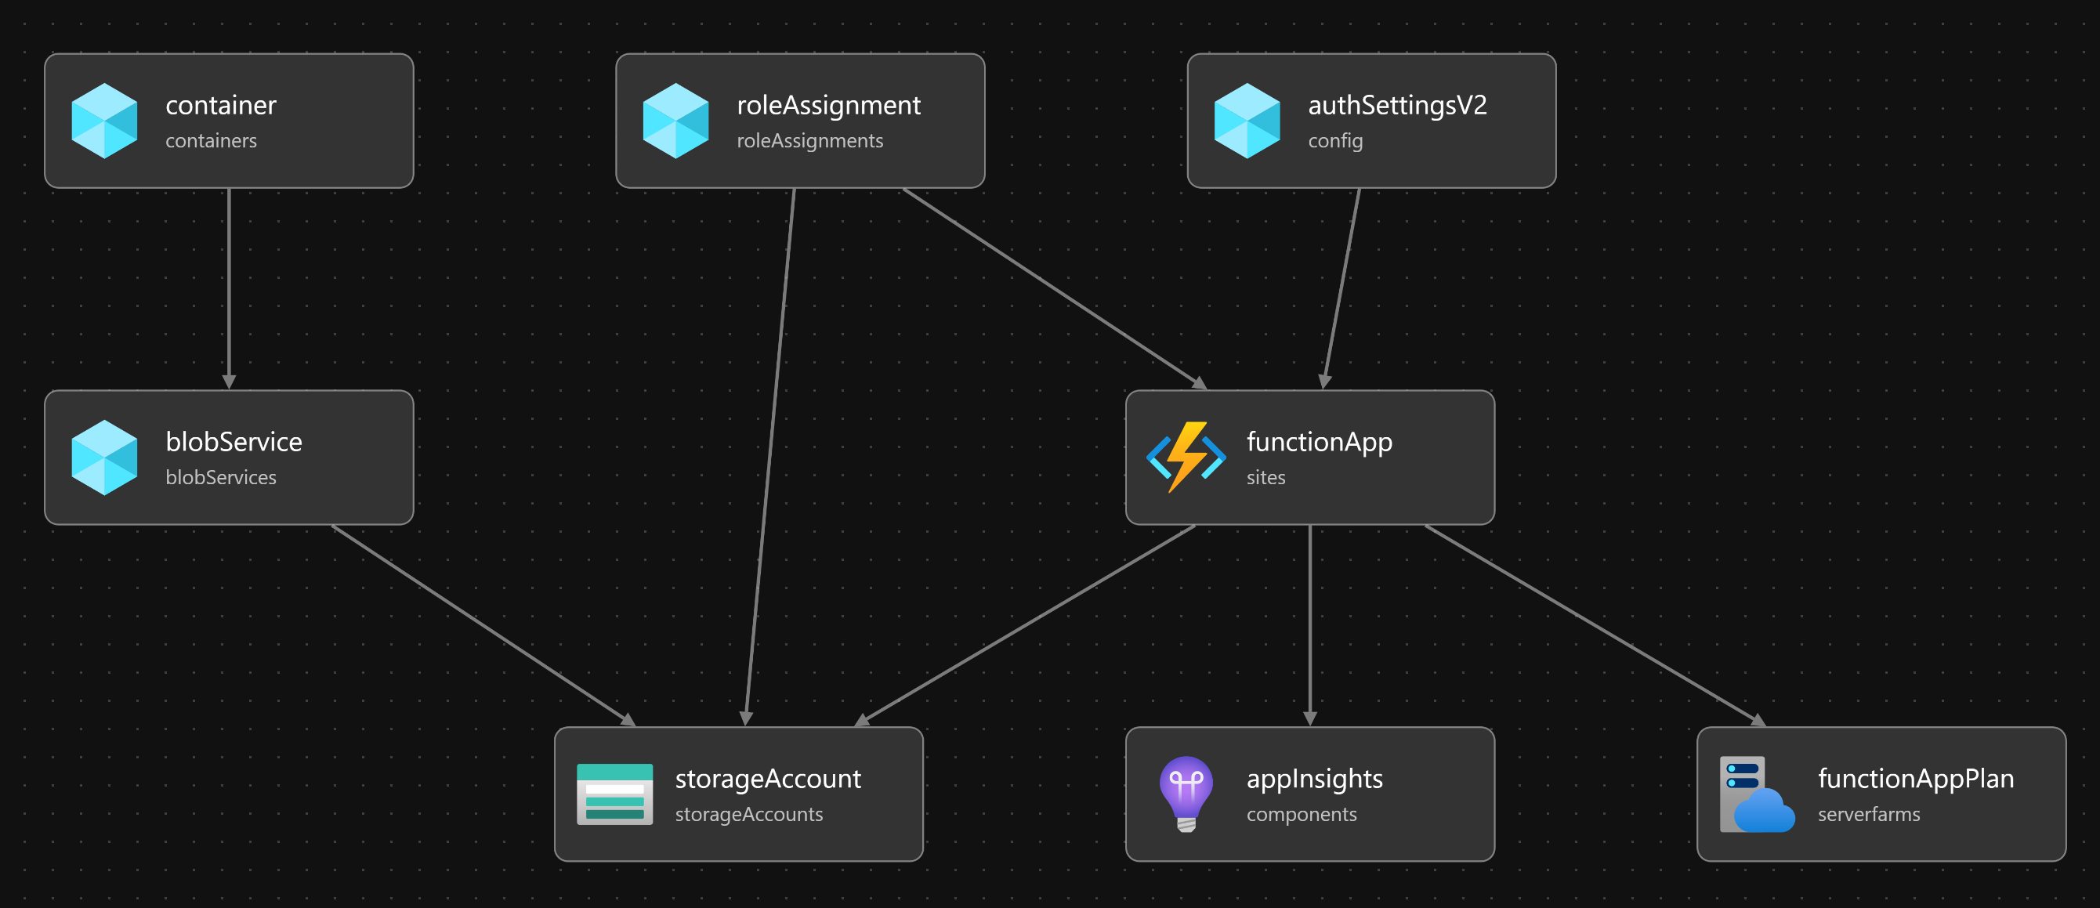Click the blobService cube icon
Viewport: 2100px width, 908px height.
tap(104, 458)
